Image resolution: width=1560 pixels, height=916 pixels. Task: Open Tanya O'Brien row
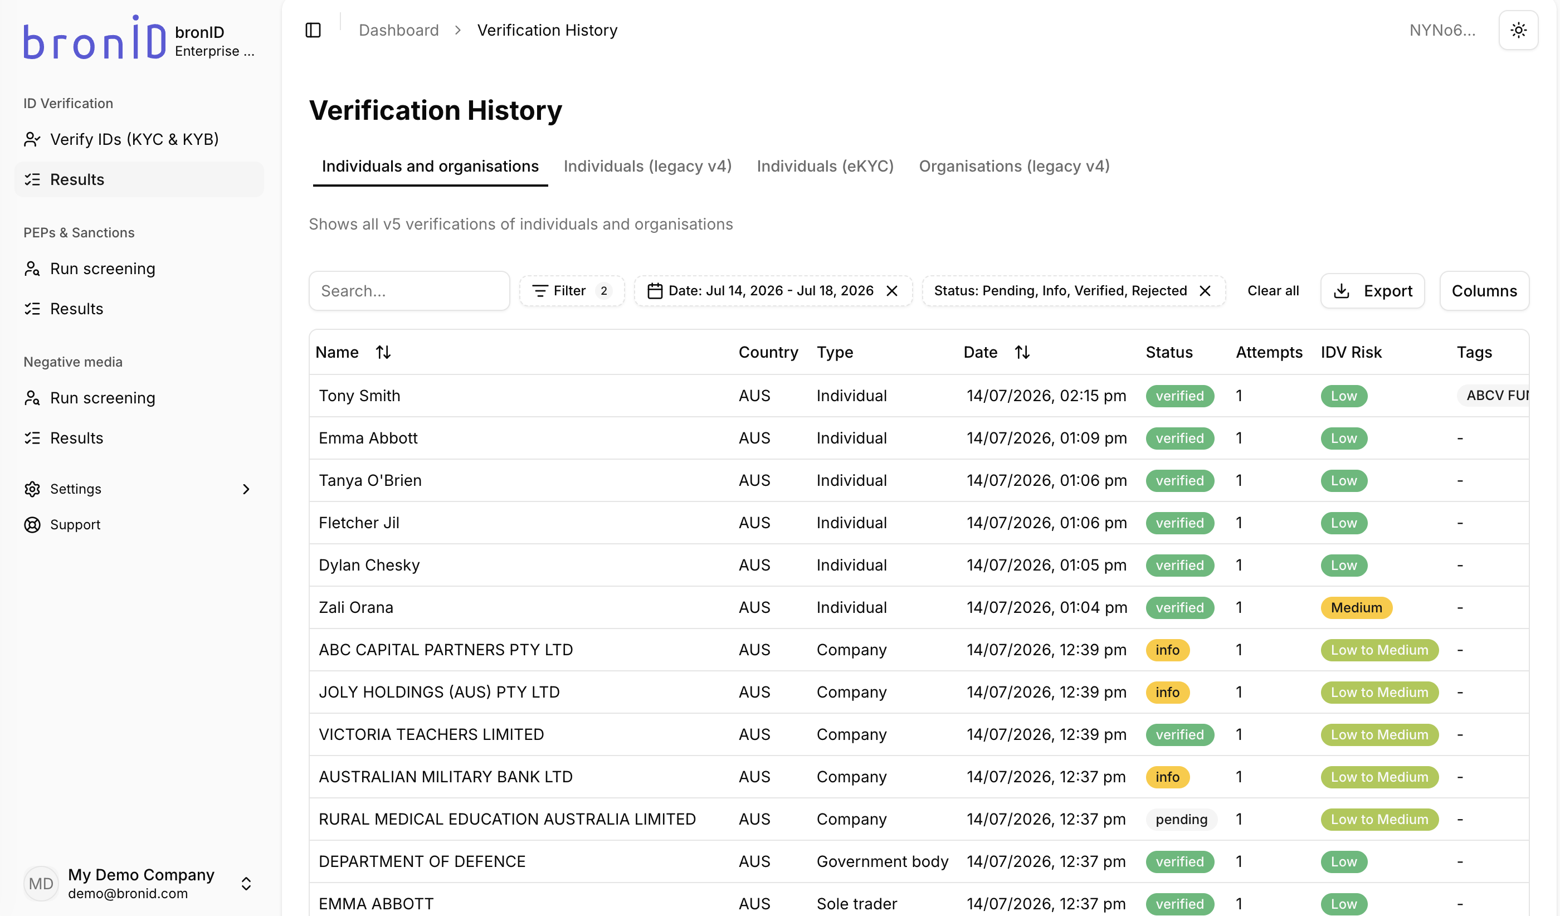[919, 480]
